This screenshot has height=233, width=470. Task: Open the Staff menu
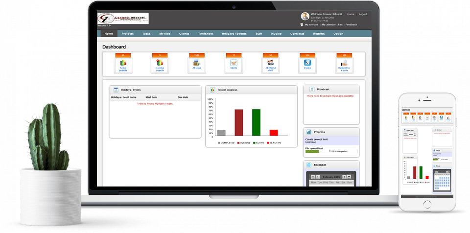tap(259, 34)
